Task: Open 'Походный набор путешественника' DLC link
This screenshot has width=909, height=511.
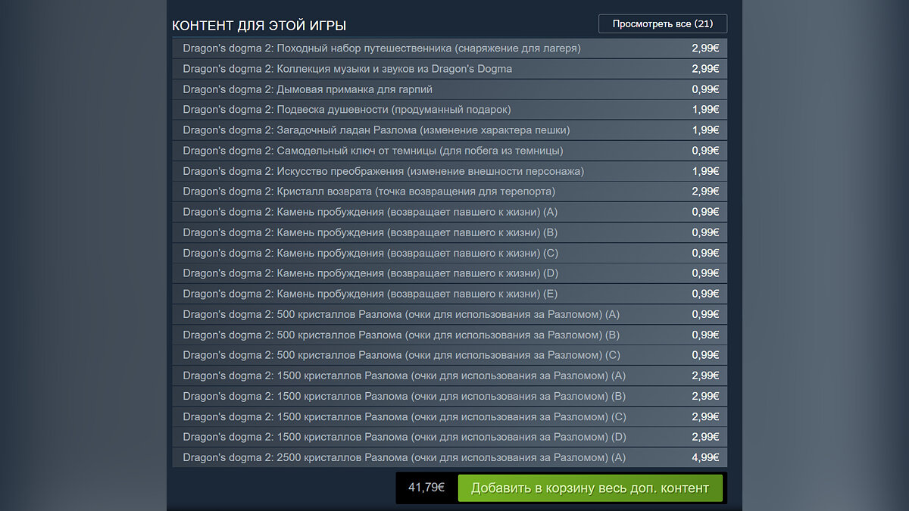Action: tap(382, 48)
